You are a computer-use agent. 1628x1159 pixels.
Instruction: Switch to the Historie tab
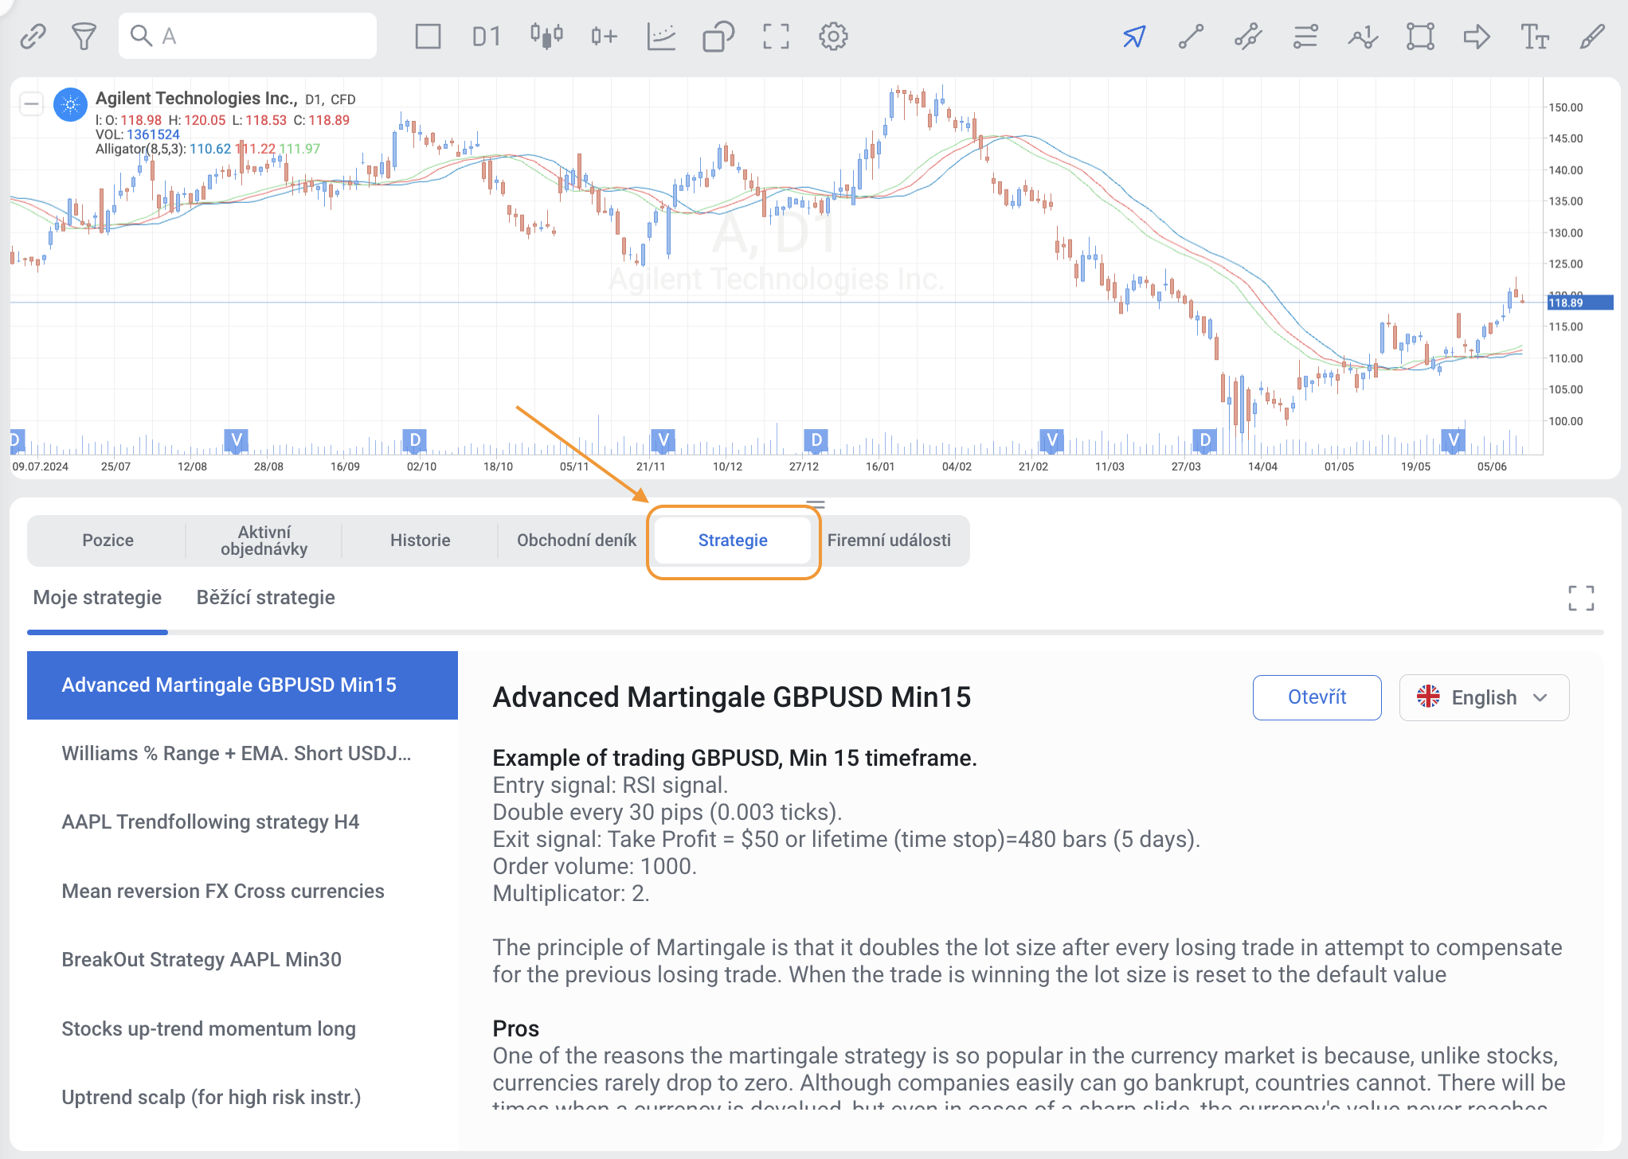(x=420, y=540)
